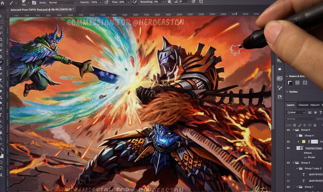Filter layers by adjustment layers icon
323x192 pixels.
click(315, 113)
